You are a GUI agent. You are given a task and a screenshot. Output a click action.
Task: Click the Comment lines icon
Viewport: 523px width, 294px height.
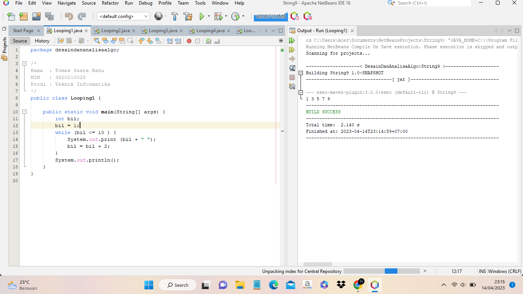pyautogui.click(x=209, y=41)
